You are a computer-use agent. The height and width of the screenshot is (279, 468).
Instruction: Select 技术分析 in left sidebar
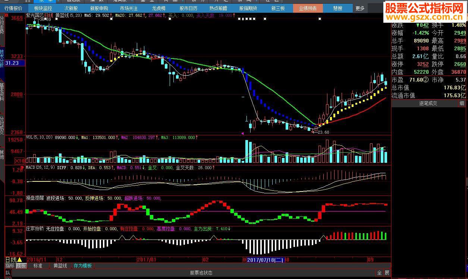(2, 58)
